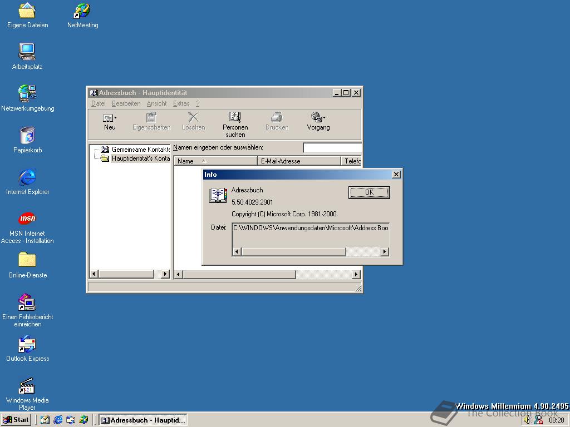The height and width of the screenshot is (427, 570).
Task: Open Outlook Express from quick launch
Action: coord(71,420)
